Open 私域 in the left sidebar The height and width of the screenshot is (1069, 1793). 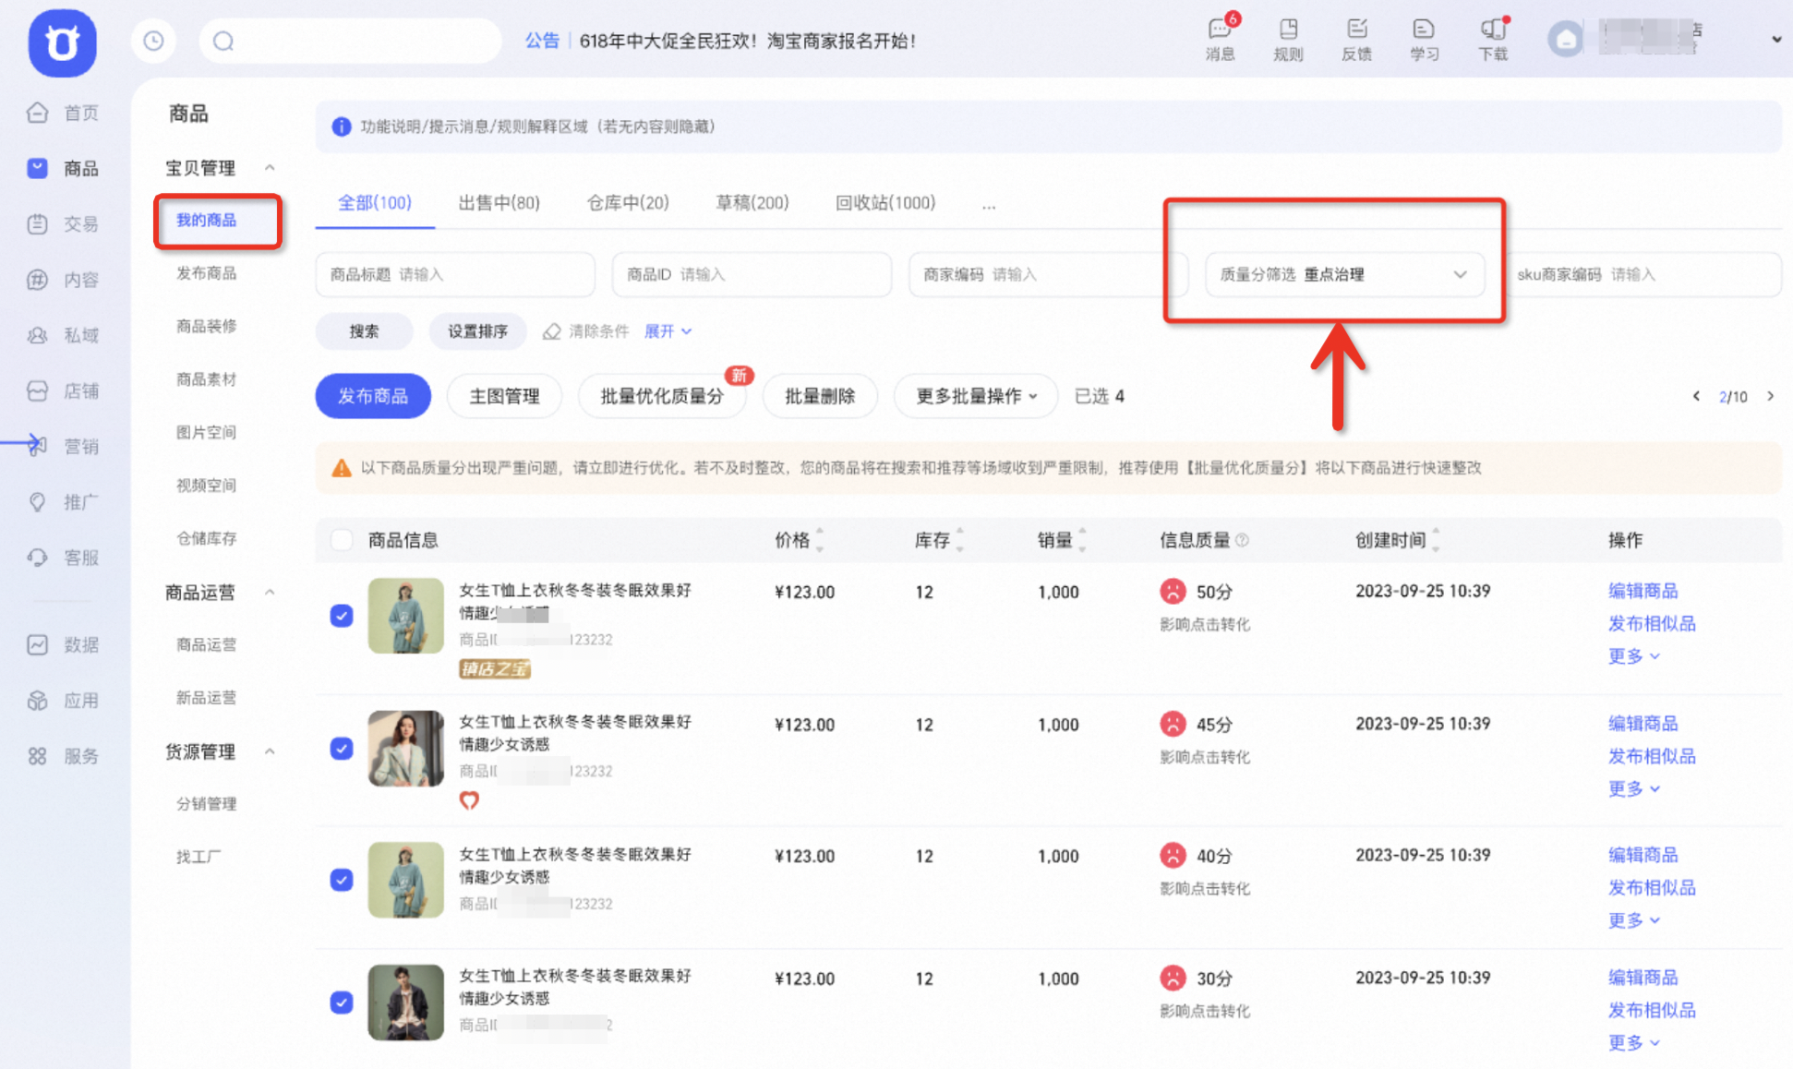pos(63,335)
